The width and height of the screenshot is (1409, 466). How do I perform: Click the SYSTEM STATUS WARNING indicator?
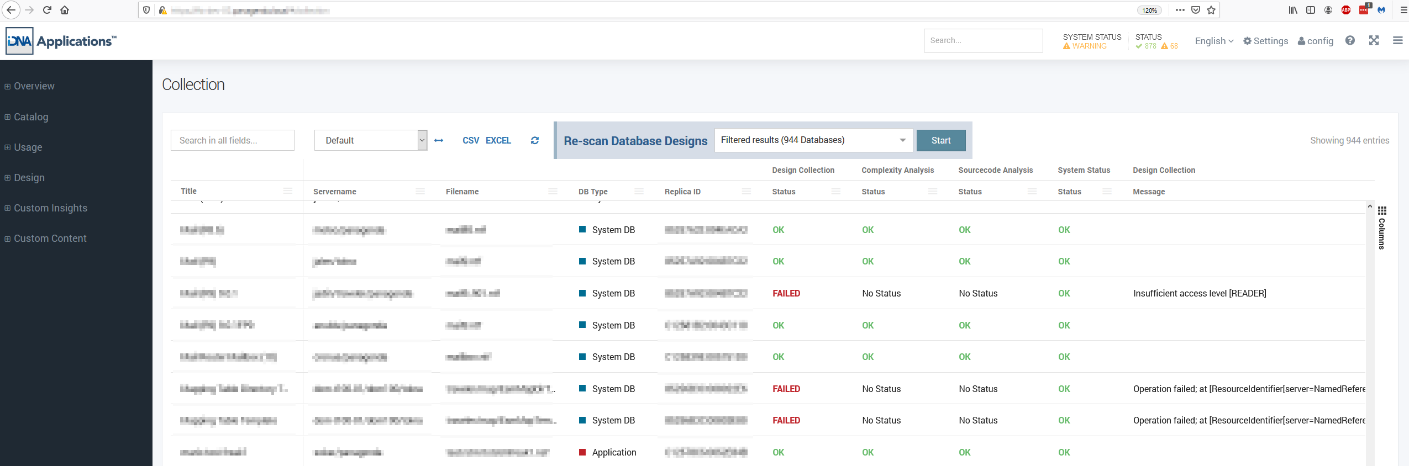1092,41
